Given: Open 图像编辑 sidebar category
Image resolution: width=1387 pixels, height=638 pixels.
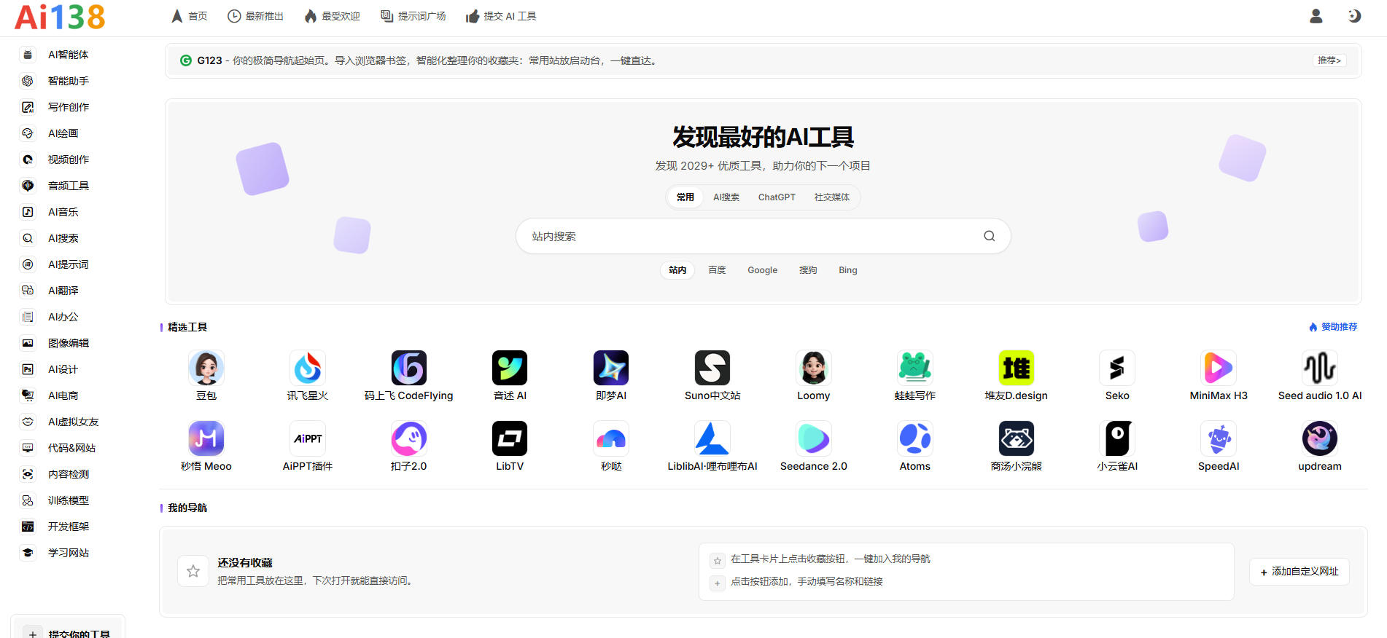Looking at the screenshot, I should click(68, 343).
